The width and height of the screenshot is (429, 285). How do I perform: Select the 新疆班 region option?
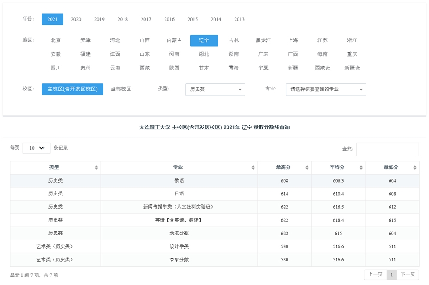[x=352, y=68]
